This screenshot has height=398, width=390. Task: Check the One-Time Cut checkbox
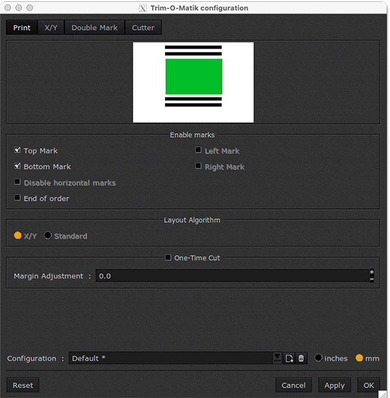tap(168, 258)
